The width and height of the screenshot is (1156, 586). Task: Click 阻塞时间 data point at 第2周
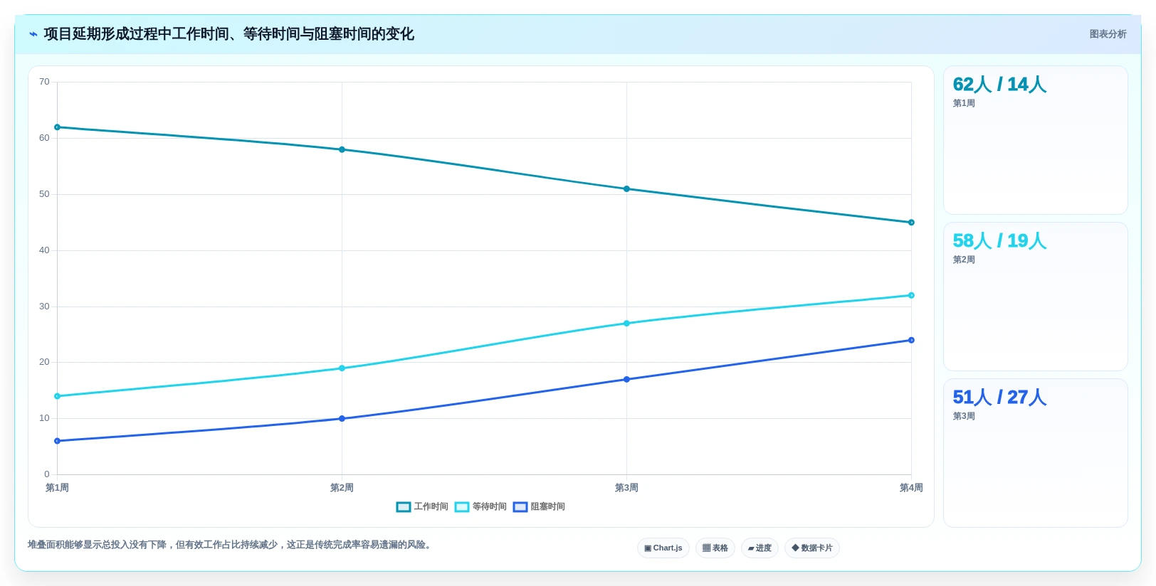pyautogui.click(x=342, y=419)
